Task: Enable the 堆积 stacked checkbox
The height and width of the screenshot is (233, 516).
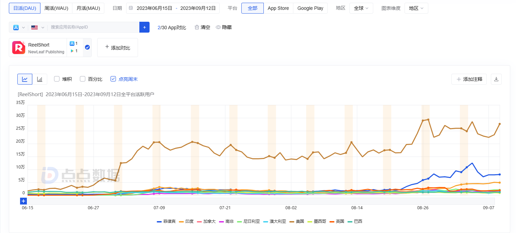Action: coord(57,79)
